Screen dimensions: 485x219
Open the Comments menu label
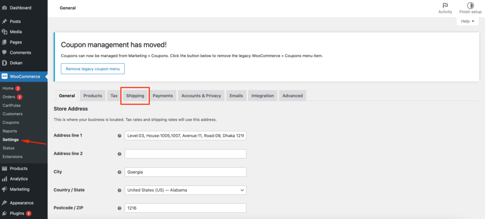20,53
